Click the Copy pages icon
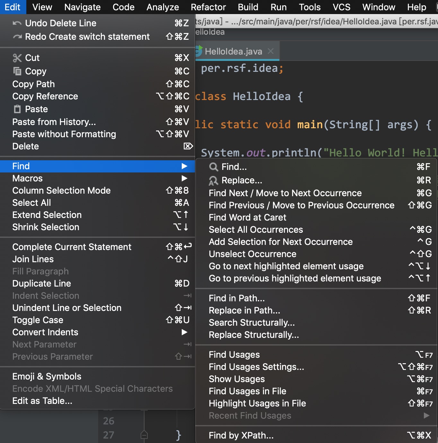 [x=17, y=71]
